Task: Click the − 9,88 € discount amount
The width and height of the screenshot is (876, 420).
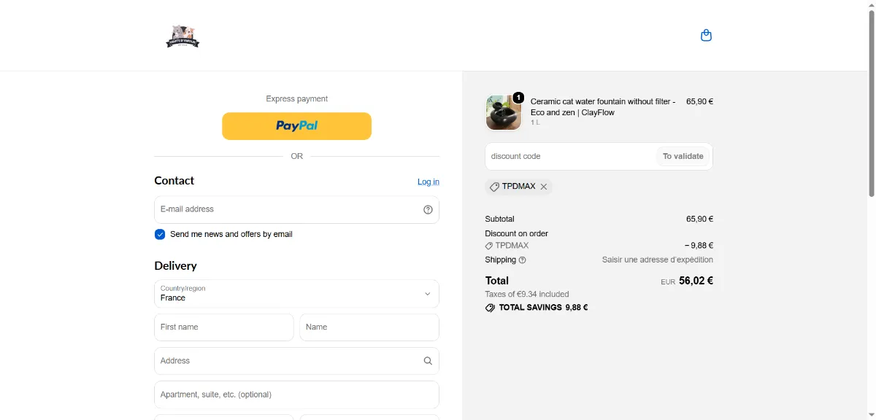Action: pos(699,246)
